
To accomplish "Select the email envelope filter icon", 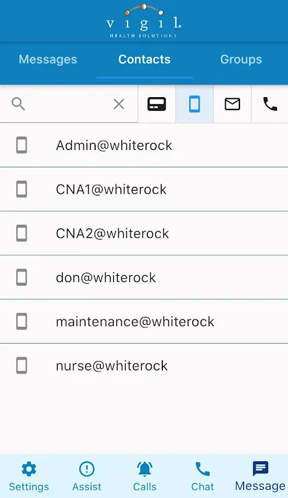I will [x=233, y=104].
